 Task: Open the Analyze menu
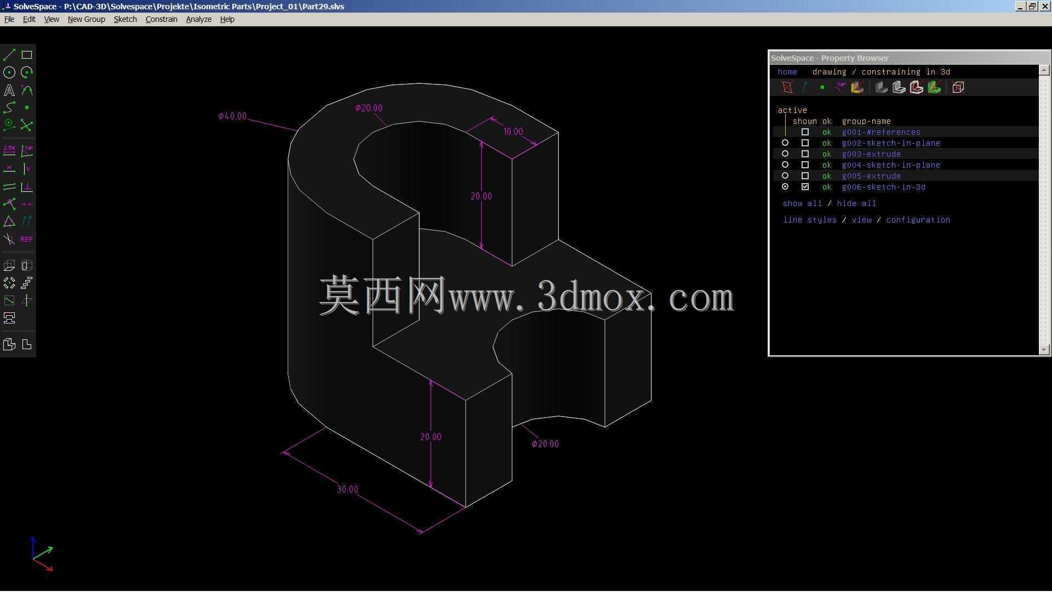point(198,19)
